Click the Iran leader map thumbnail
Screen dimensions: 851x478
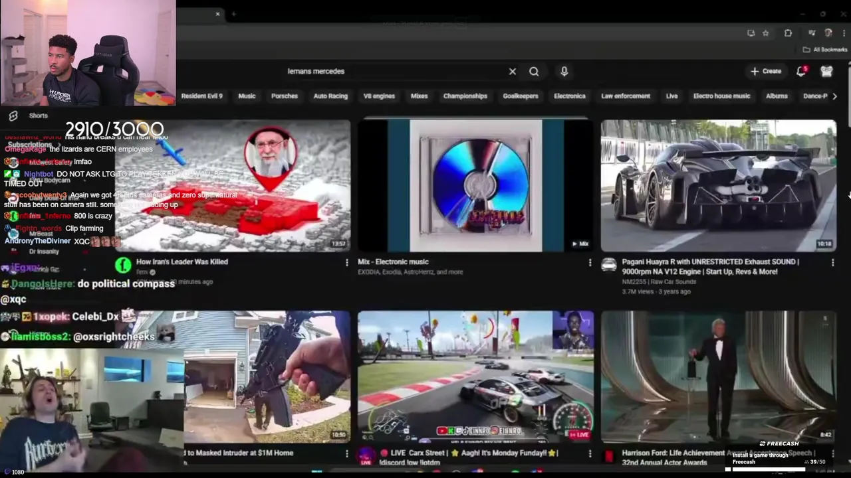[233, 185]
